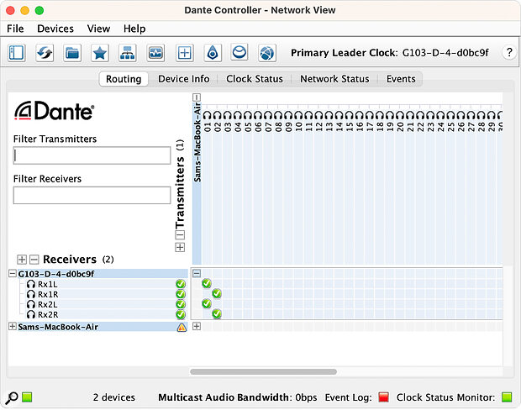Select the Sams-MacBook-Air receiver device

(58, 327)
